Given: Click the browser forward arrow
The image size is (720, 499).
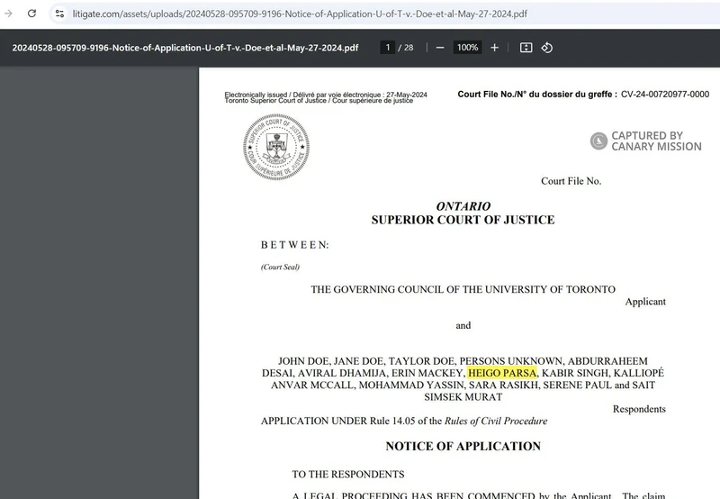Looking at the screenshot, I should click(8, 14).
